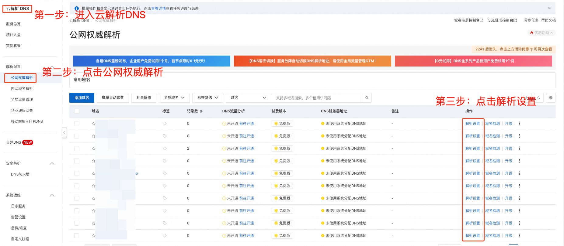The width and height of the screenshot is (564, 246).
Task: Click the 批量自动续费 button
Action: click(x=113, y=98)
